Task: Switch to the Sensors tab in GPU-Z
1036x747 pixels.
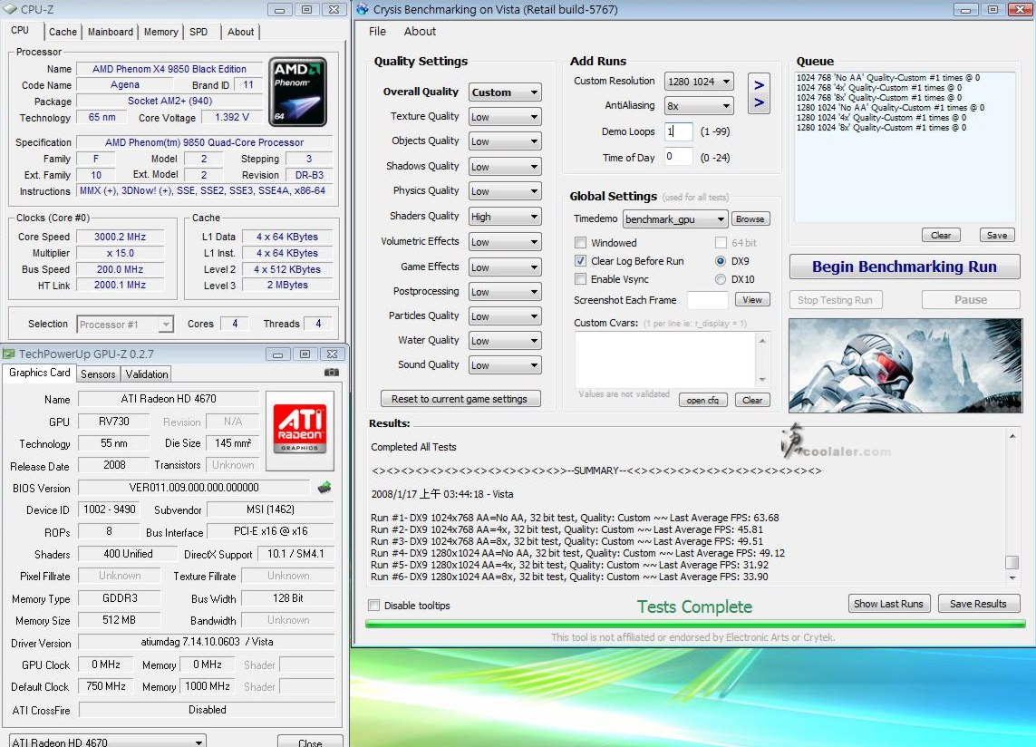Action: (98, 374)
